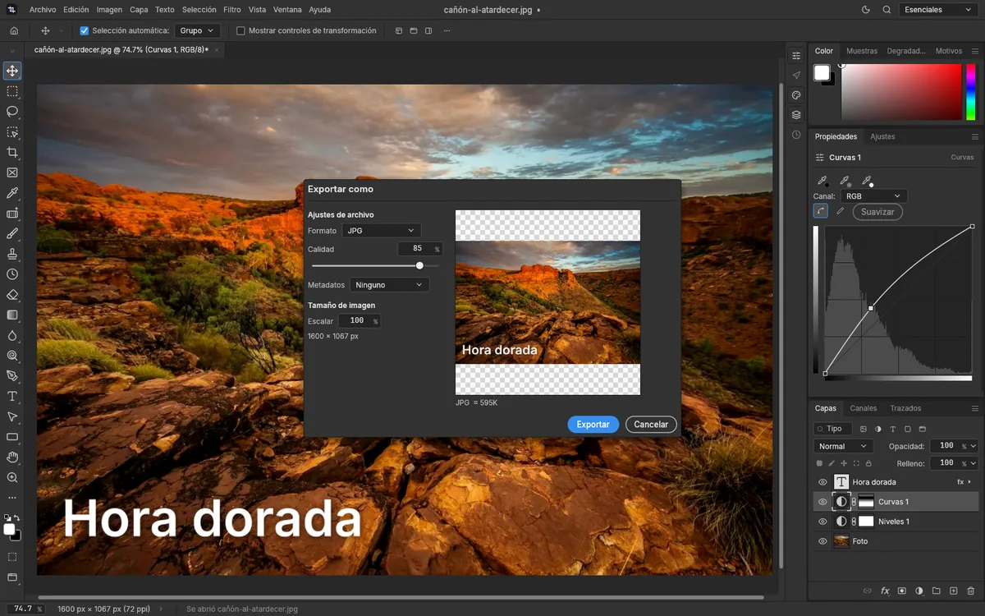Screen dimensions: 985x616
Task: Select the Crop tool
Action: (12, 153)
